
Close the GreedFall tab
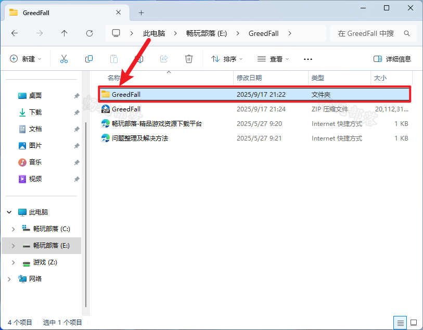point(119,12)
